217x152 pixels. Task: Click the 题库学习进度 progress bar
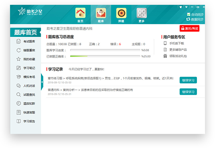pos(105,50)
